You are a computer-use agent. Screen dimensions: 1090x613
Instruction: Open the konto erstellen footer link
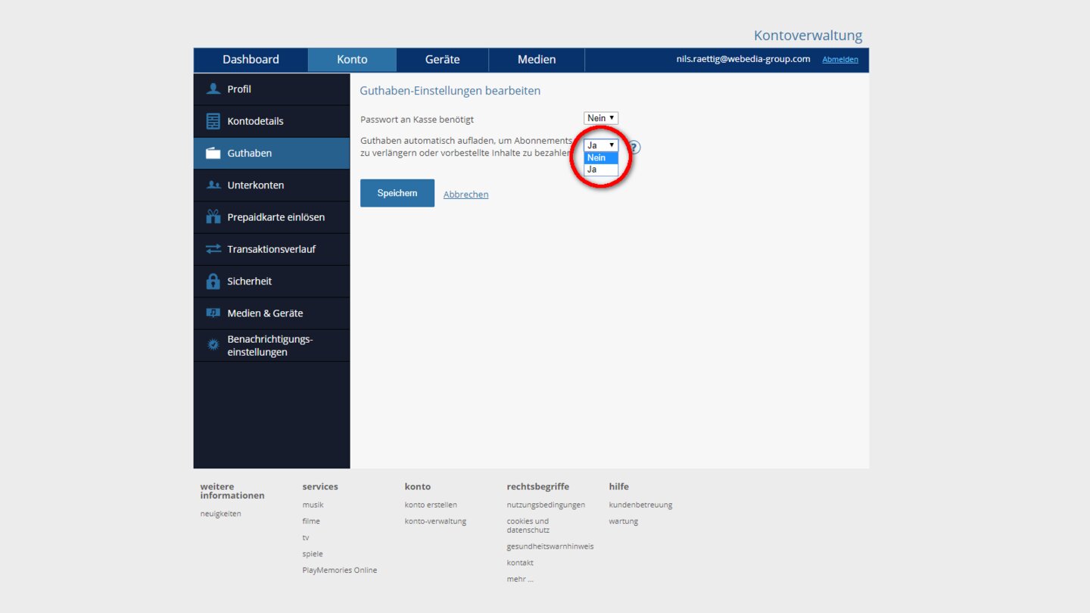click(x=431, y=505)
